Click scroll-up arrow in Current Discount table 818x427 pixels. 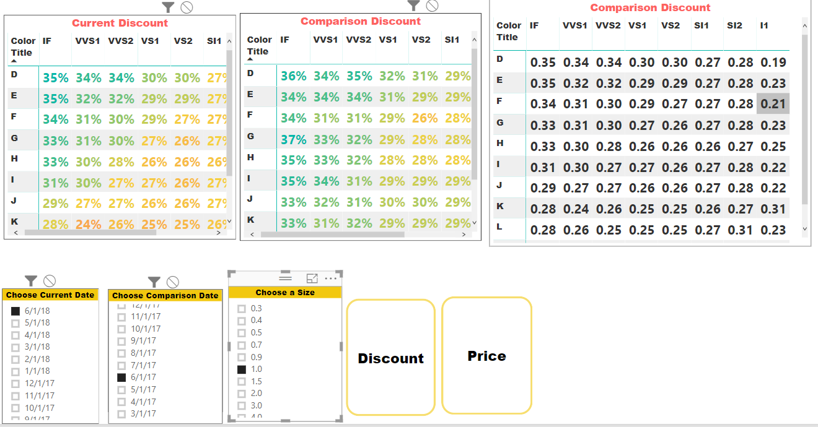[229, 42]
